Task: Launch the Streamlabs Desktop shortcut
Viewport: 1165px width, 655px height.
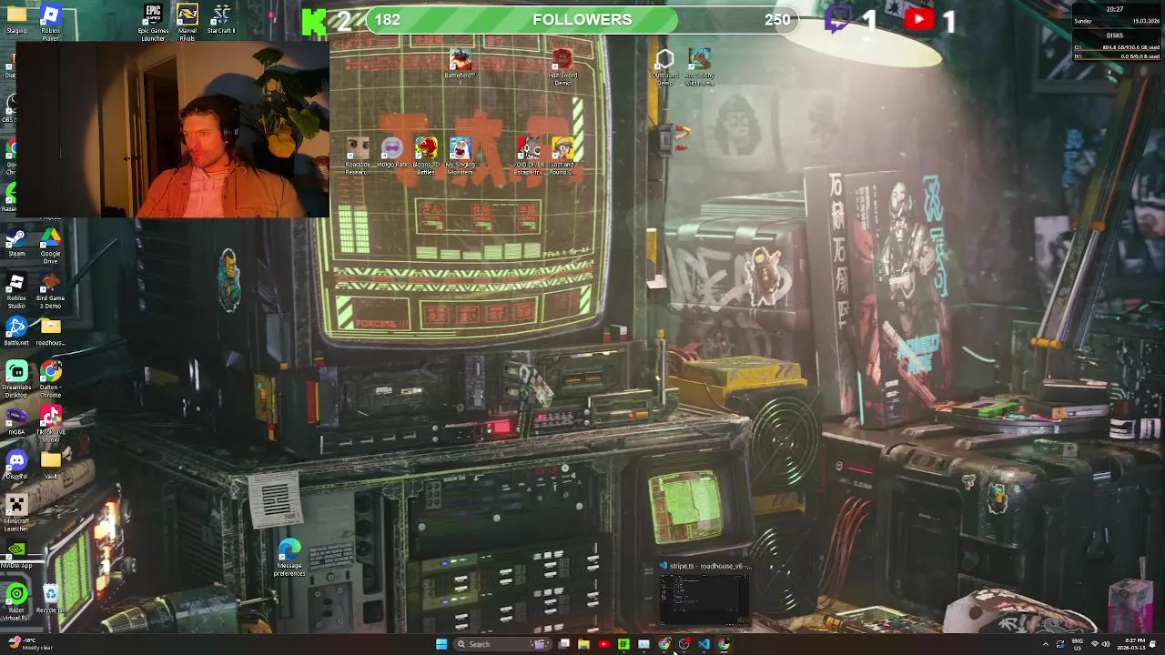Action: [x=16, y=379]
